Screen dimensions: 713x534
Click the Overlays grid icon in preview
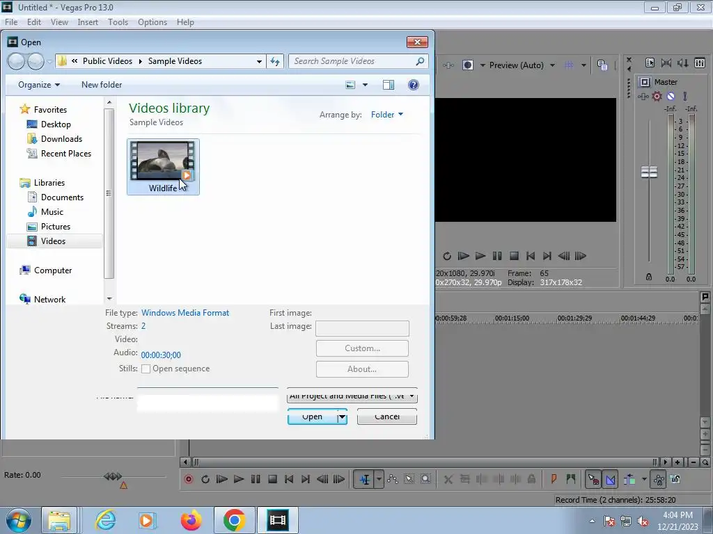click(x=568, y=65)
